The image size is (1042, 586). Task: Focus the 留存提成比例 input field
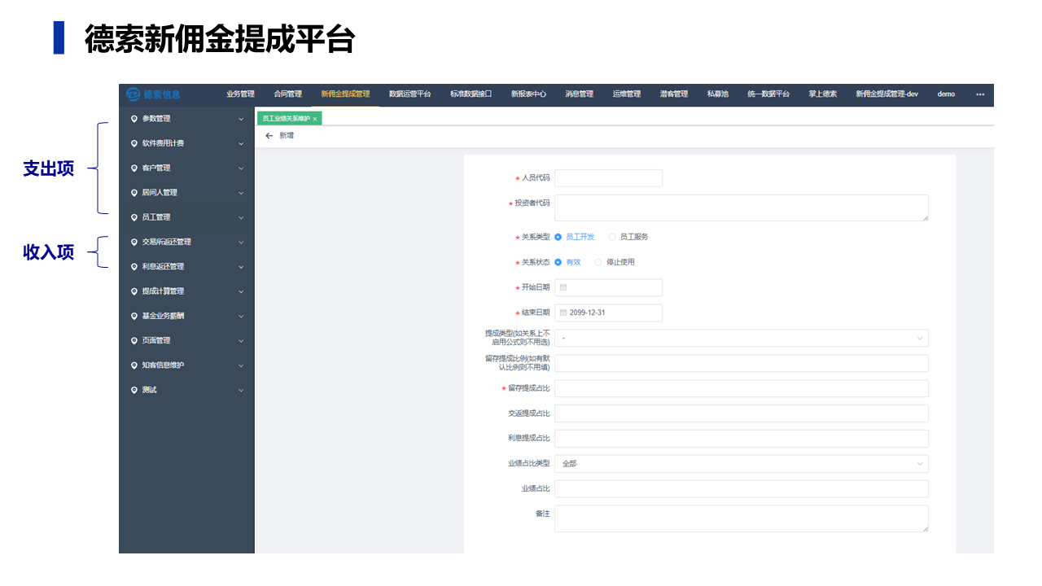(742, 363)
